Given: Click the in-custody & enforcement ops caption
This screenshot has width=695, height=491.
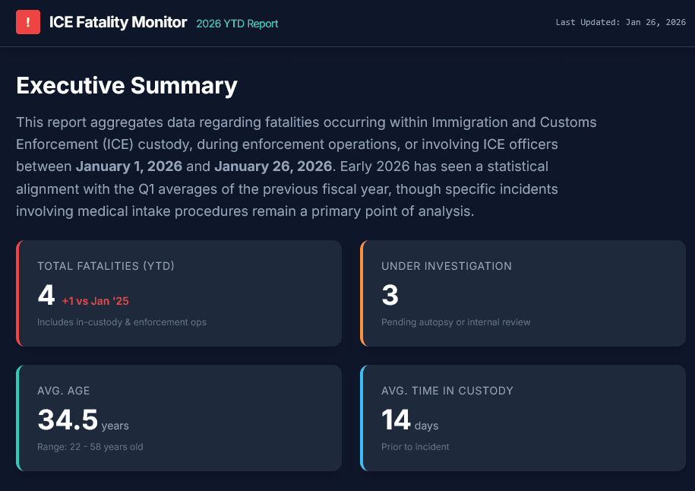Looking at the screenshot, I should point(122,322).
